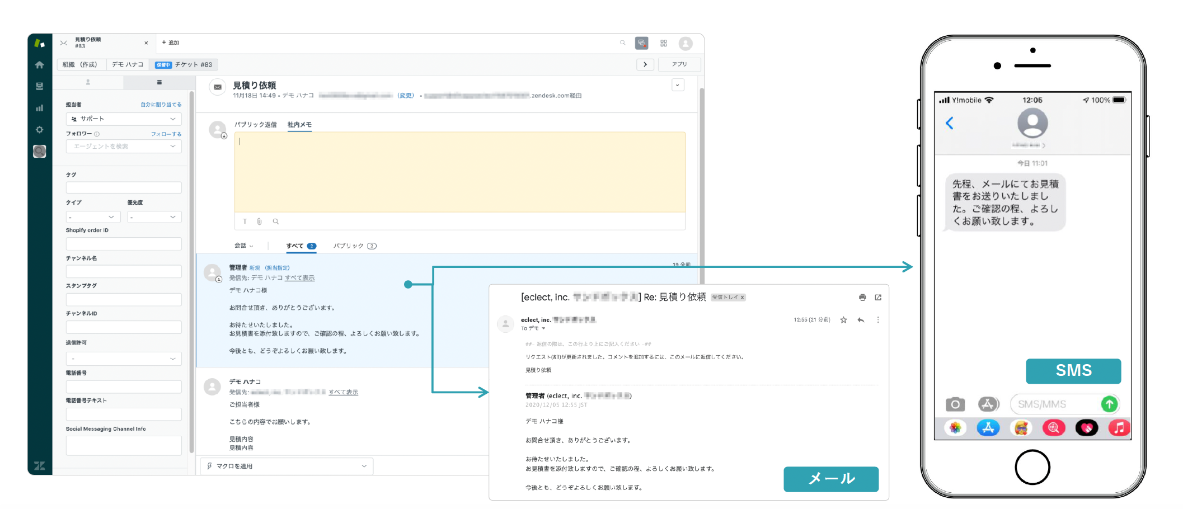Open the products grid icon in top bar
The width and height of the screenshot is (1183, 509).
[x=664, y=43]
